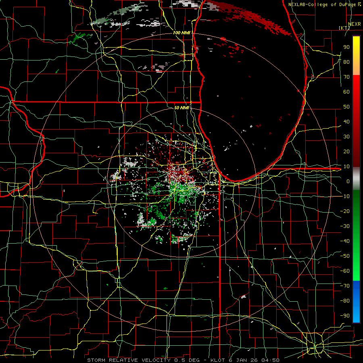Viewport: 363px width, 363px height.
Task: Click the 70 value on velocity scale
Action: [x=346, y=77]
